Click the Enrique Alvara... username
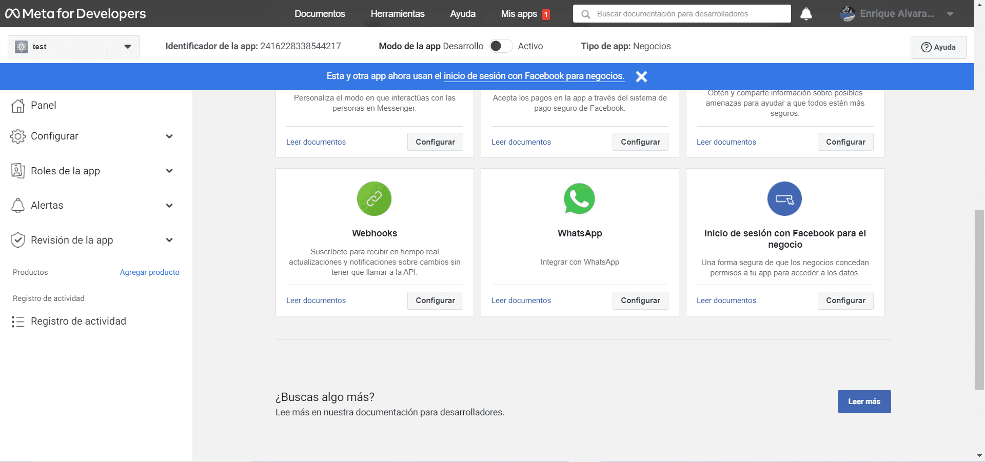This screenshot has width=985, height=462. click(897, 14)
